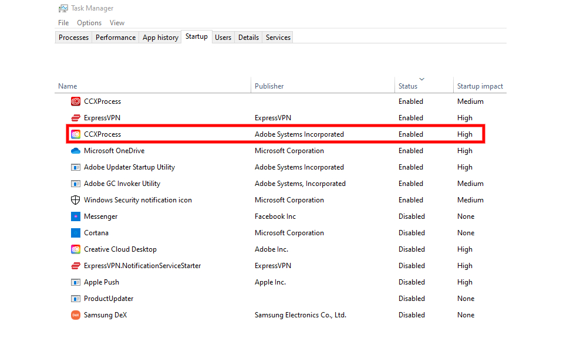
Task: Click the Adobe GC Invoker Utility icon
Action: 75,184
